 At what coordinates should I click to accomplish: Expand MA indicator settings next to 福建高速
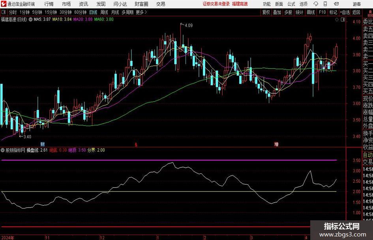[31, 19]
